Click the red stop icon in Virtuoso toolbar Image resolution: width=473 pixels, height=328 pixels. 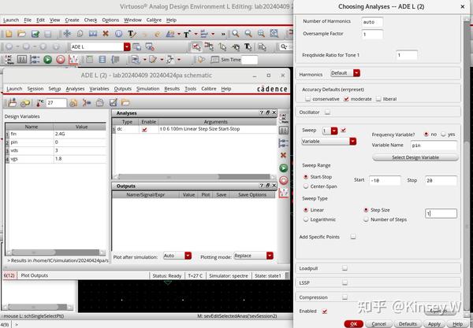click(61, 60)
